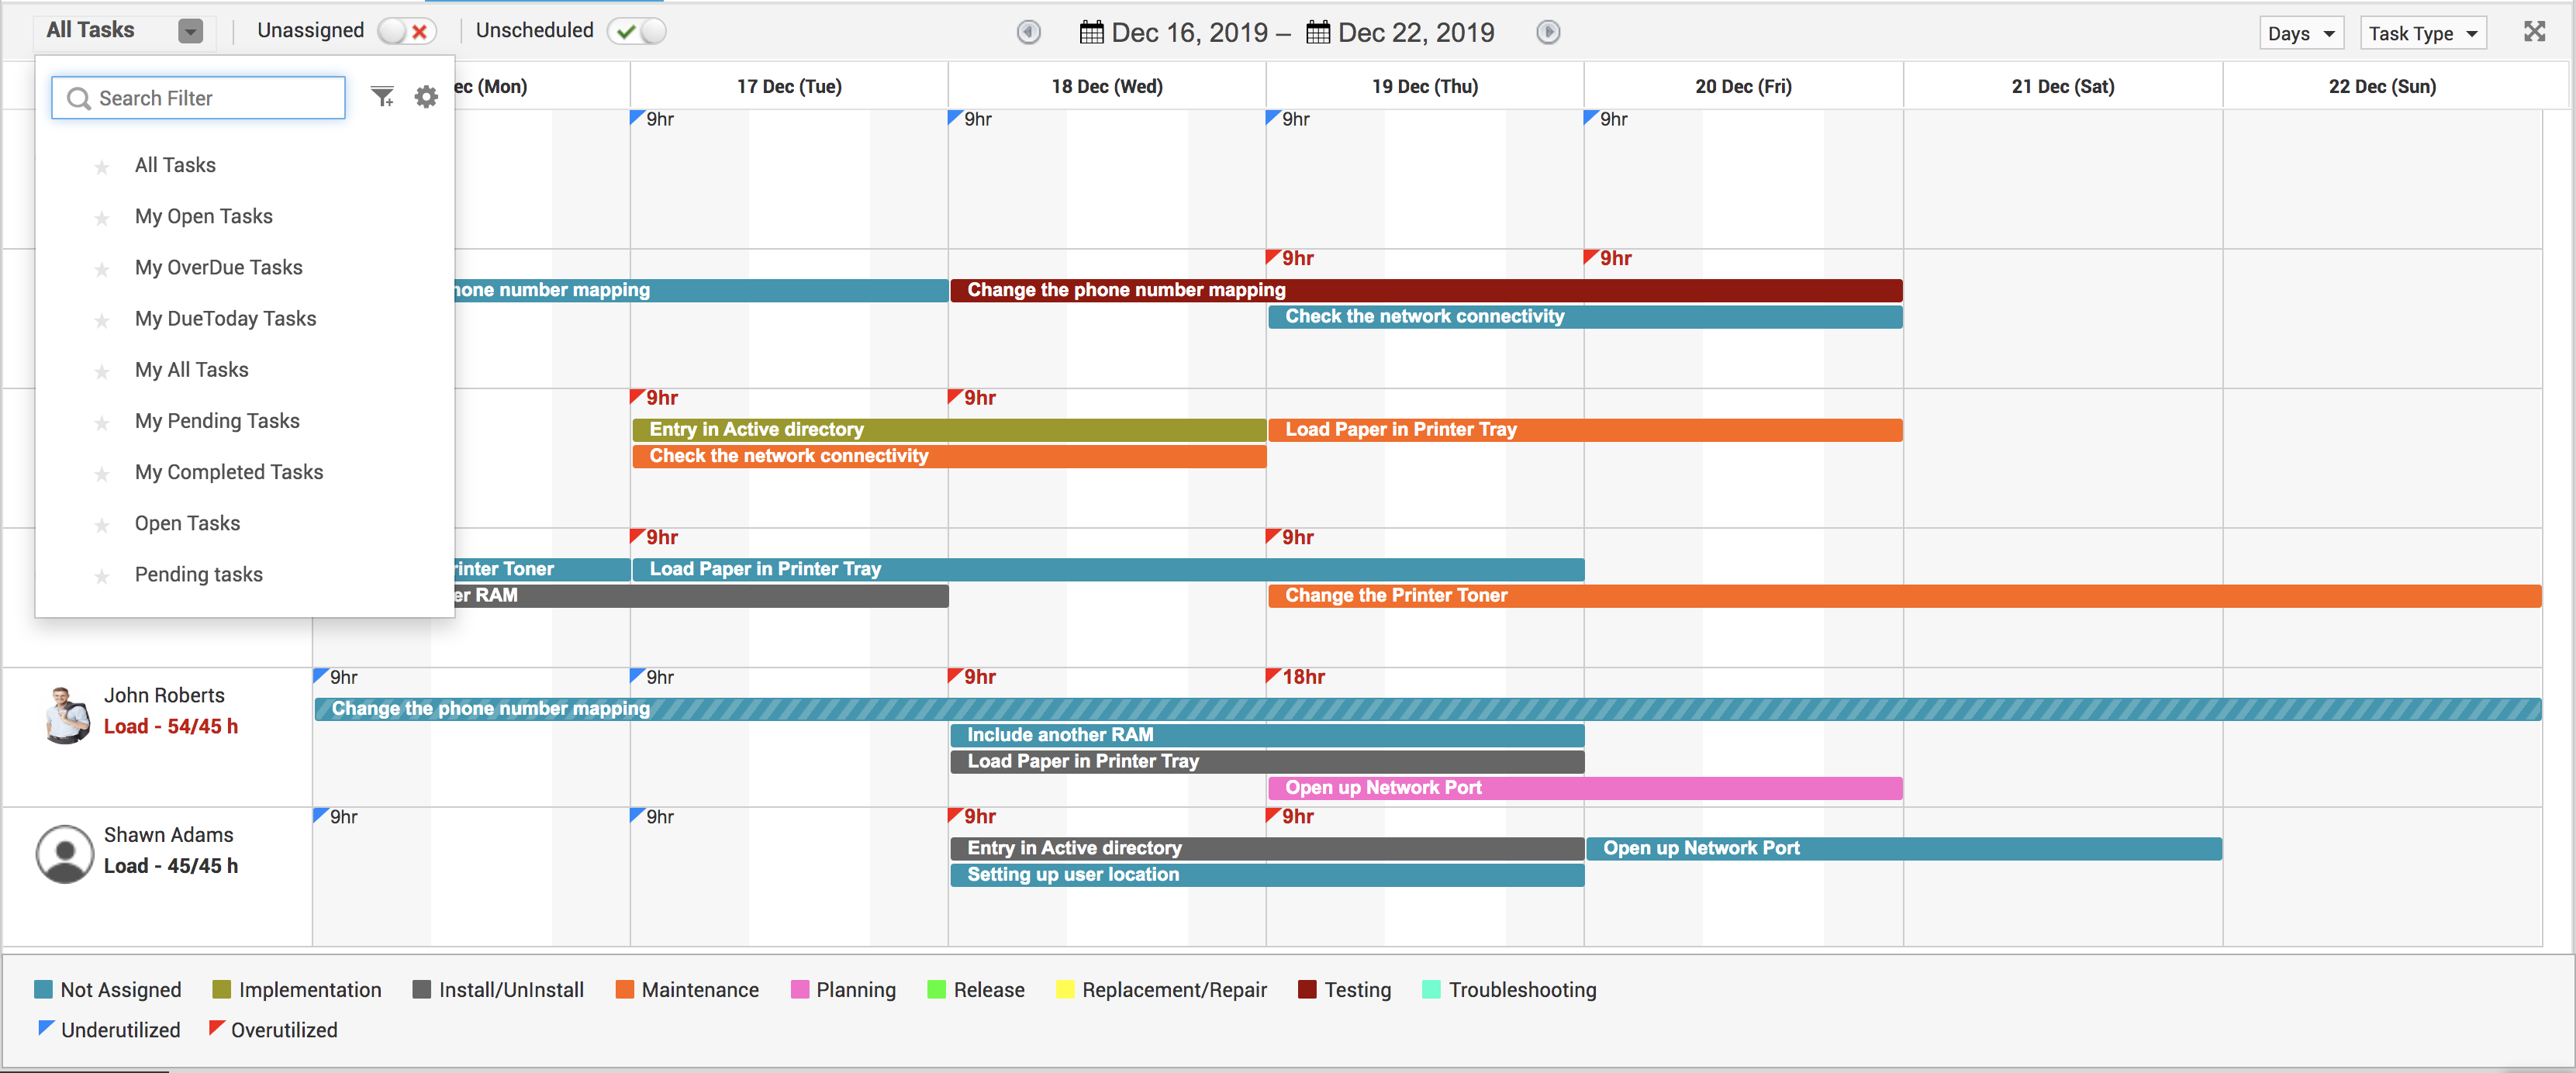Expand scheduler to full screen
This screenshot has width=2576, height=1073.
coord(2534,31)
